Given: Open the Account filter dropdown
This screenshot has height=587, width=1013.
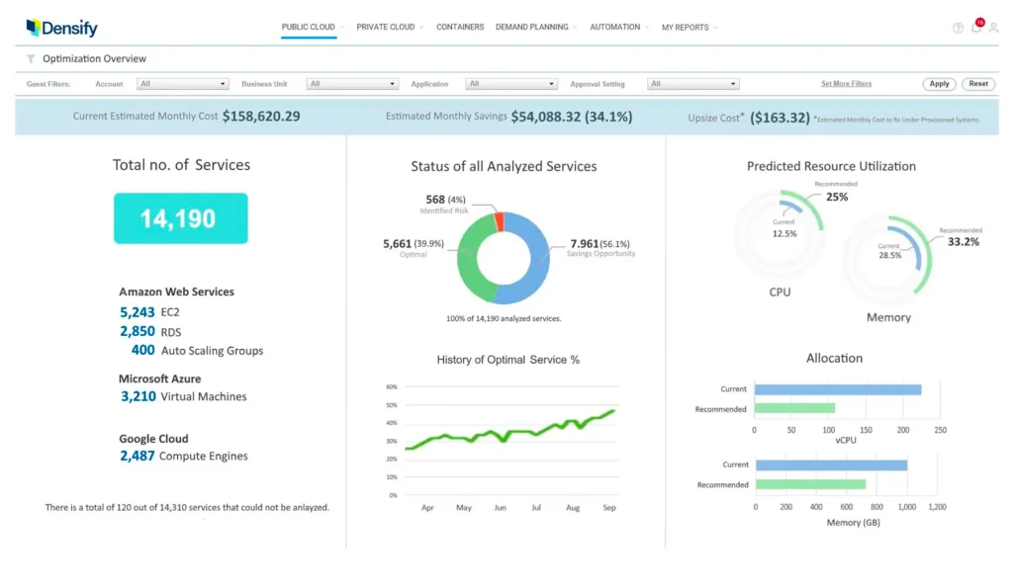Looking at the screenshot, I should click(182, 83).
